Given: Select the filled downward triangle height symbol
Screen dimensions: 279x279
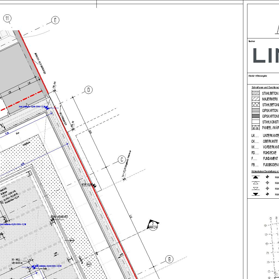Looking at the screenshot, I should coord(256,194).
